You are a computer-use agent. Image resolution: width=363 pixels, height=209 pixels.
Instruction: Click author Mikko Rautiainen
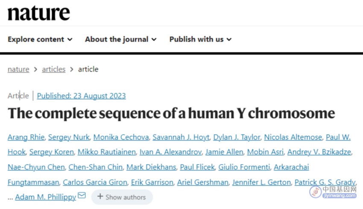click(x=107, y=152)
